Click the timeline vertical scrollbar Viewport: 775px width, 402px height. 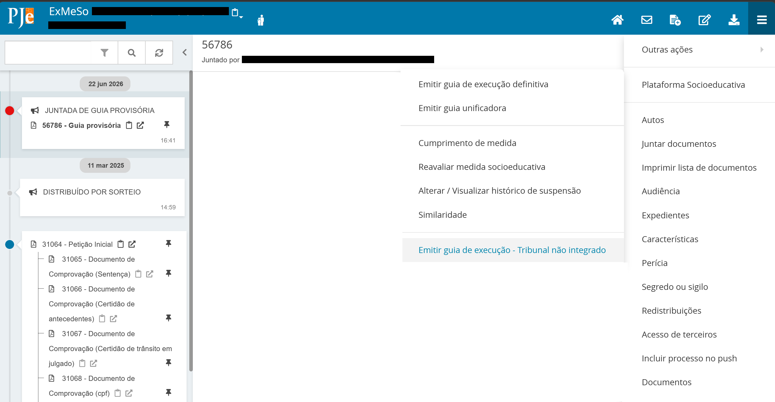(x=191, y=221)
